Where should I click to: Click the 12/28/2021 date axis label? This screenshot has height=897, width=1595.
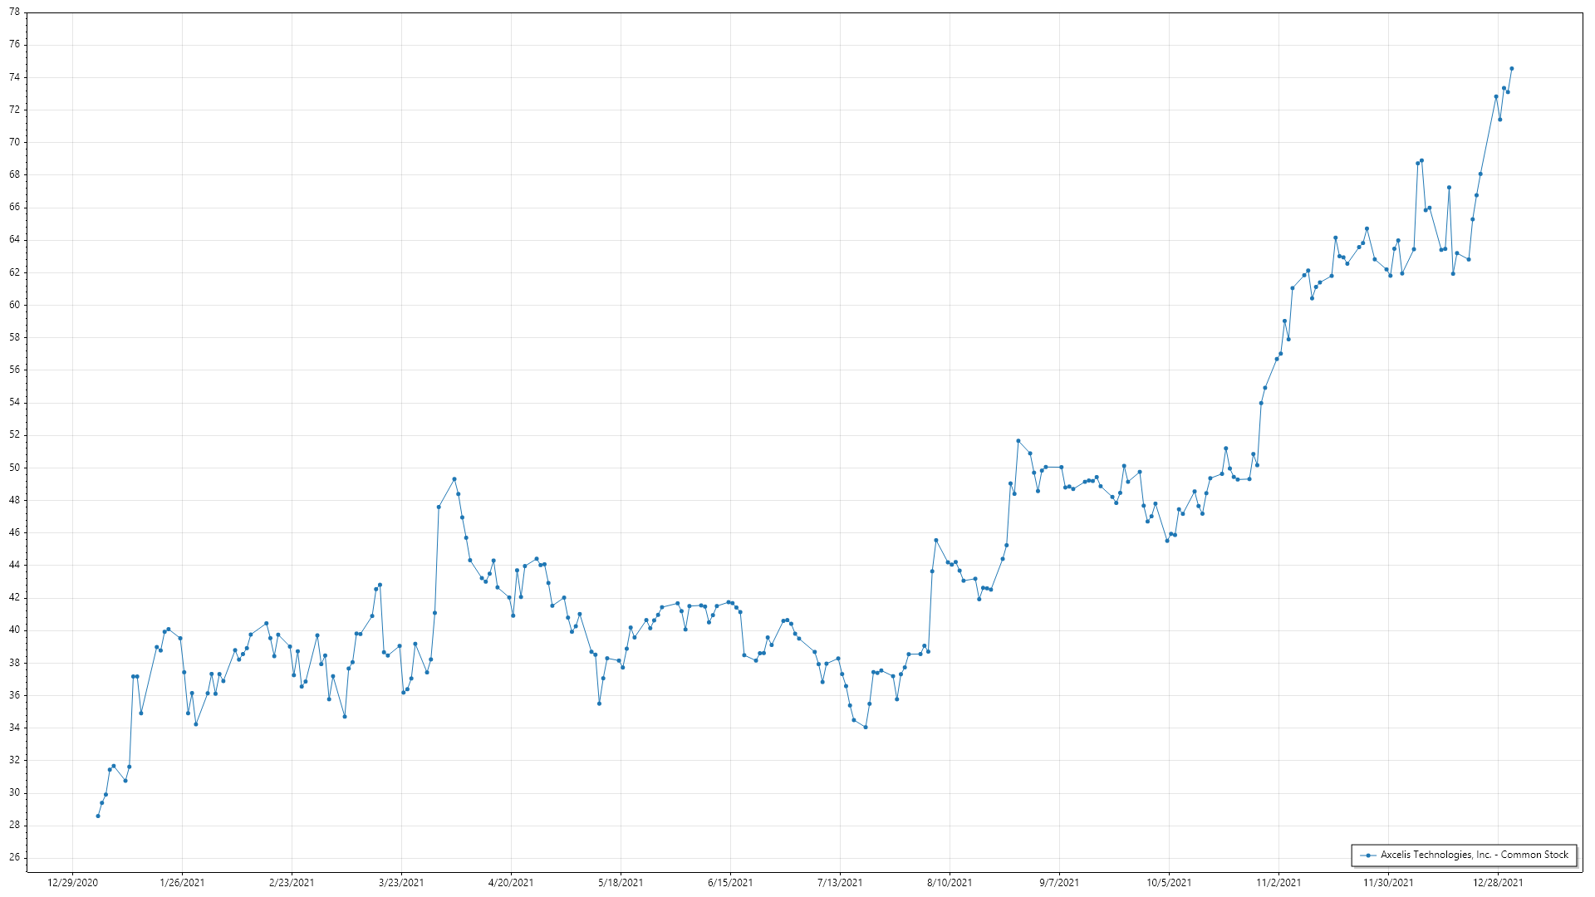click(x=1498, y=883)
